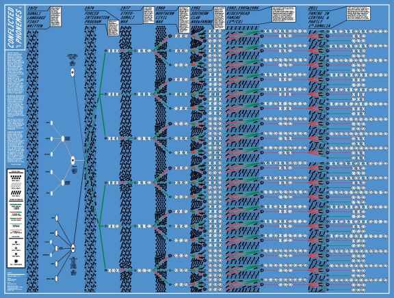This screenshot has height=298, width=394.
Task: Click the Conflicted Phonemes title box
Action: coord(15,27)
